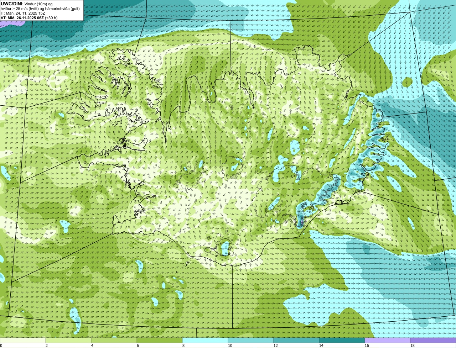Click the '2' label on the color scale

point(47,346)
